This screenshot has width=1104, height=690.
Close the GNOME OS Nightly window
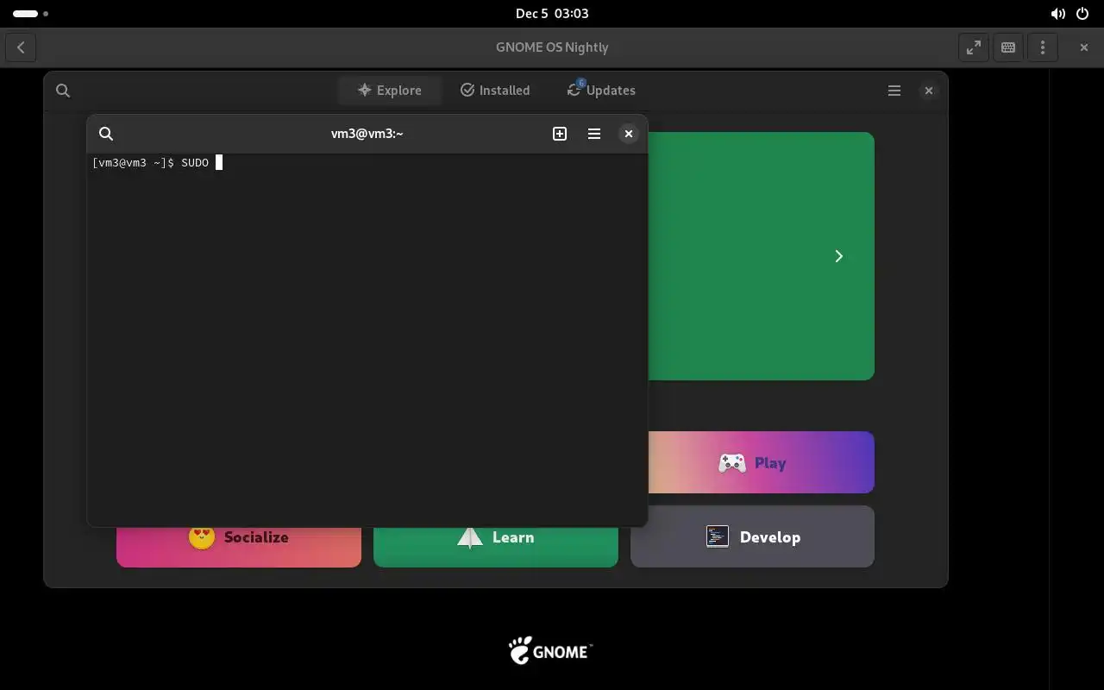tap(1084, 47)
